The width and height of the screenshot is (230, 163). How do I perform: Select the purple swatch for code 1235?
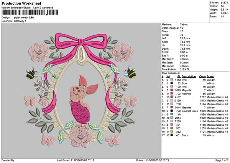[172, 128]
